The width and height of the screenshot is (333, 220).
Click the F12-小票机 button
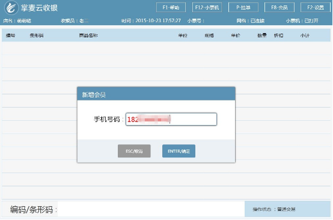point(207,7)
